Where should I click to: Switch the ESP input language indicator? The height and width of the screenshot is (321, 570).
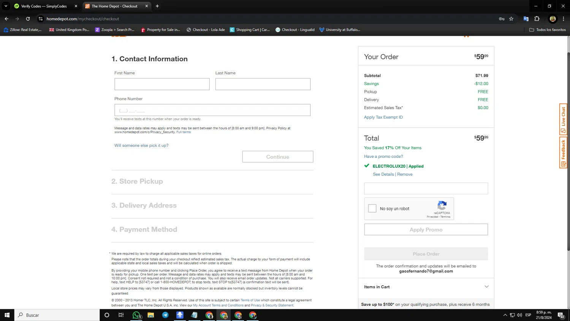(x=528, y=315)
